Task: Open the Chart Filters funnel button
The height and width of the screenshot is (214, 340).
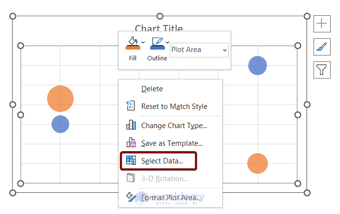Action: (321, 70)
